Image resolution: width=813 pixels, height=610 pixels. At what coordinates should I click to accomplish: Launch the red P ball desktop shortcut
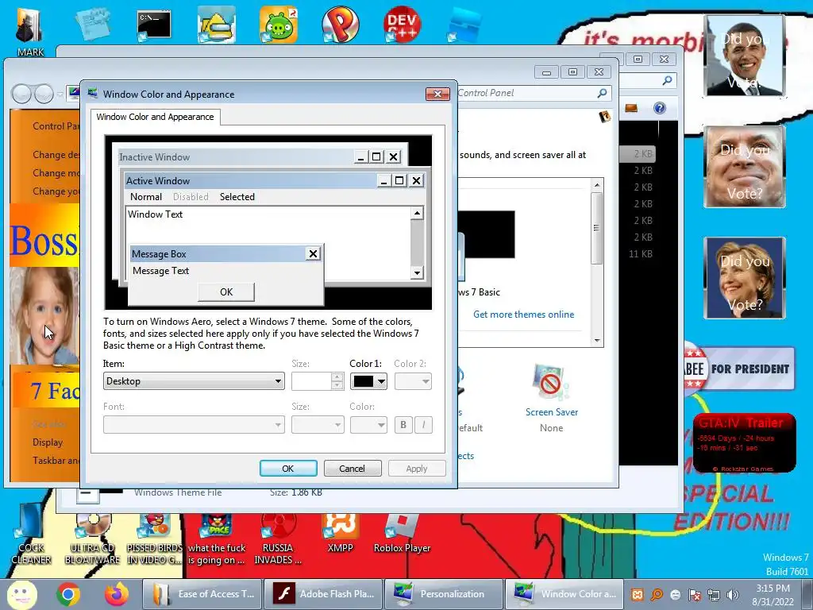click(x=340, y=25)
